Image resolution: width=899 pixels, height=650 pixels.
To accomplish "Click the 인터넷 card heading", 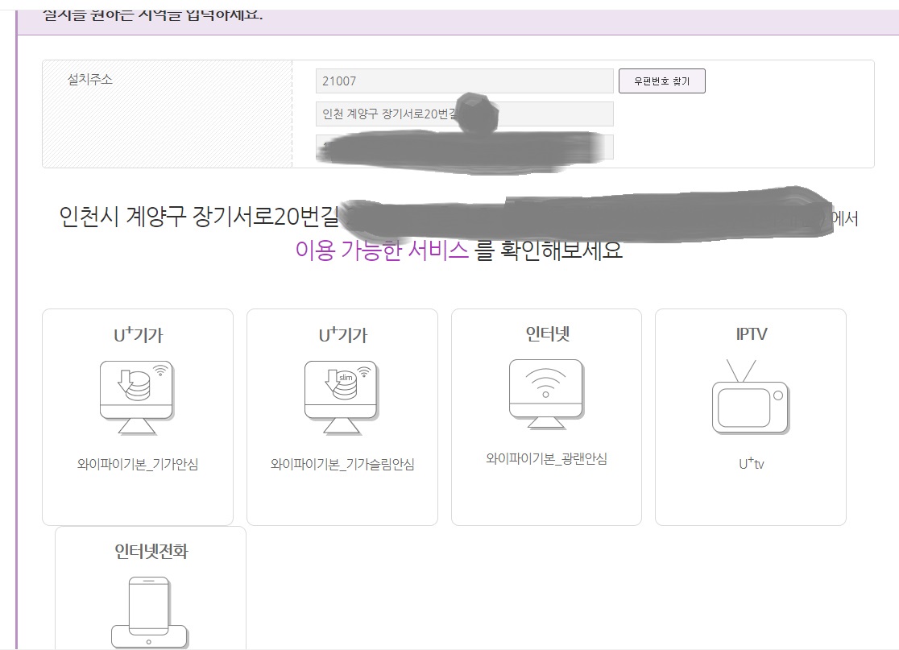I will pos(546,333).
